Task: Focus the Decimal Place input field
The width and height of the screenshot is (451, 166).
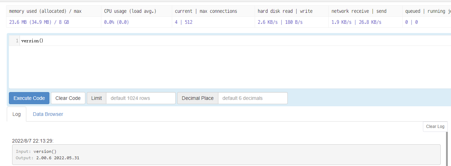Action: [253, 98]
